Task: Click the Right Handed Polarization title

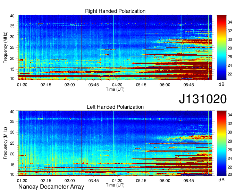Action: coord(115,11)
